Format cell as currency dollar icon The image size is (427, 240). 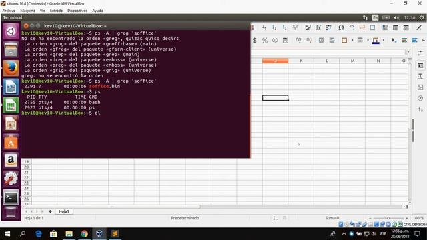tap(255, 41)
